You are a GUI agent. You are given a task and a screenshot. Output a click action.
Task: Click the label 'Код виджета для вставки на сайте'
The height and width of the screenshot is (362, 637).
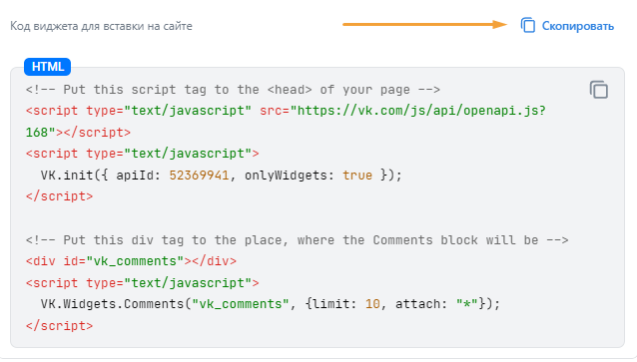click(101, 26)
